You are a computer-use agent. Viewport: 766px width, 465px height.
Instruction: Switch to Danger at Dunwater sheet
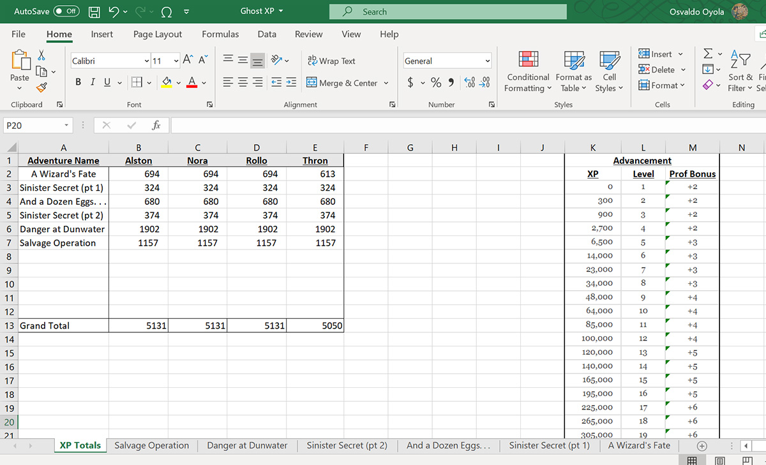[x=247, y=445]
